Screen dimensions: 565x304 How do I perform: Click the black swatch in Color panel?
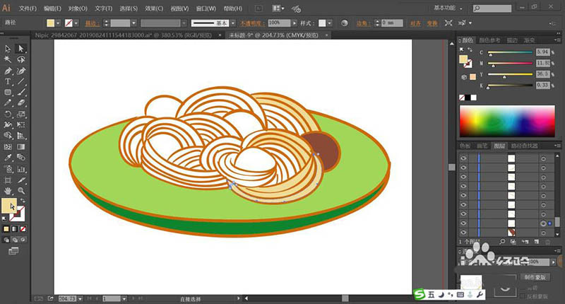pos(468,98)
